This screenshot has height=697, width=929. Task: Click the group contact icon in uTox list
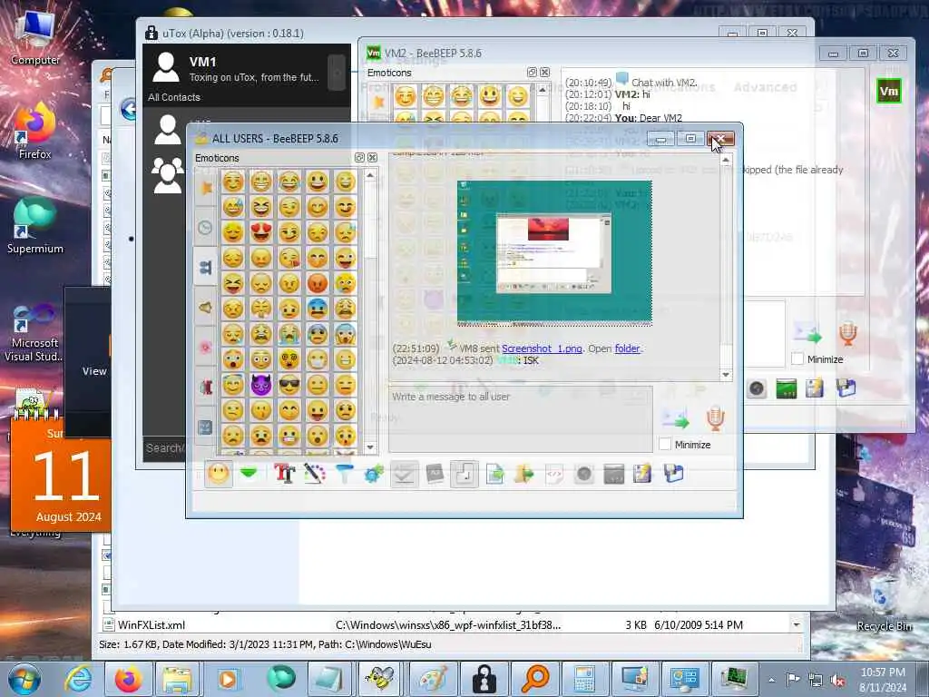(168, 175)
